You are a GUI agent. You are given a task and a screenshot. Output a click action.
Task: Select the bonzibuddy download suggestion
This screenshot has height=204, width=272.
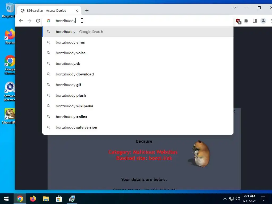click(x=138, y=74)
